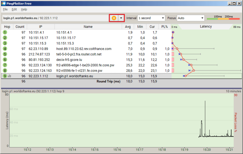Screen dimensions: 243x154
Task: Click the hop 8 packet loss red bar
Action: [173, 71]
